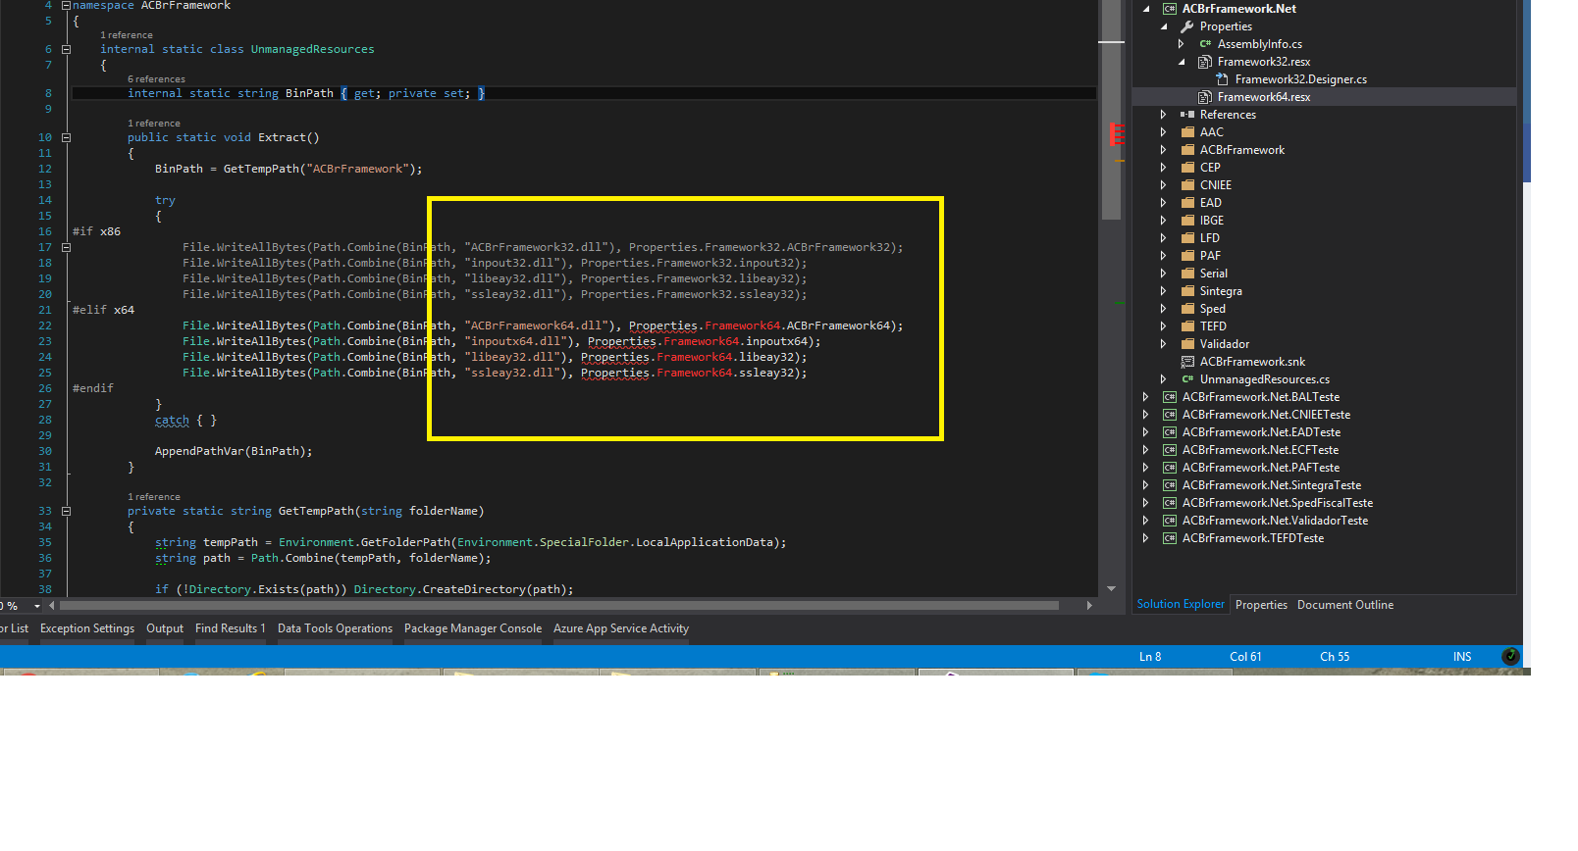Expand the UnmanagedResources.cs node
Screen dimensions: 1578x851
(x=1164, y=379)
